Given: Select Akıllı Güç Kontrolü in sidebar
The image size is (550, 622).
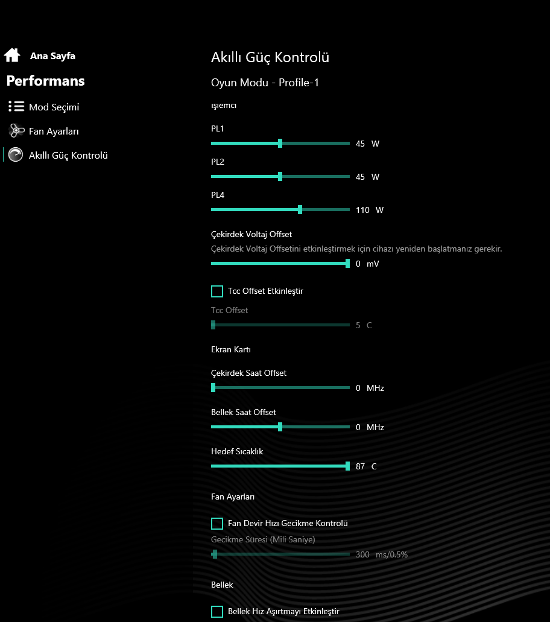Looking at the screenshot, I should pyautogui.click(x=68, y=156).
